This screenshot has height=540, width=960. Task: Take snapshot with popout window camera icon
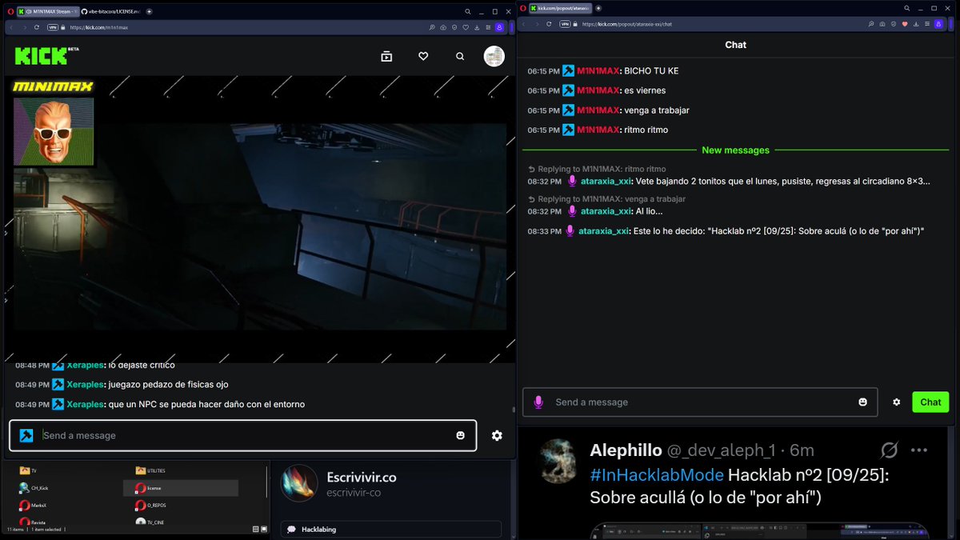pos(882,24)
